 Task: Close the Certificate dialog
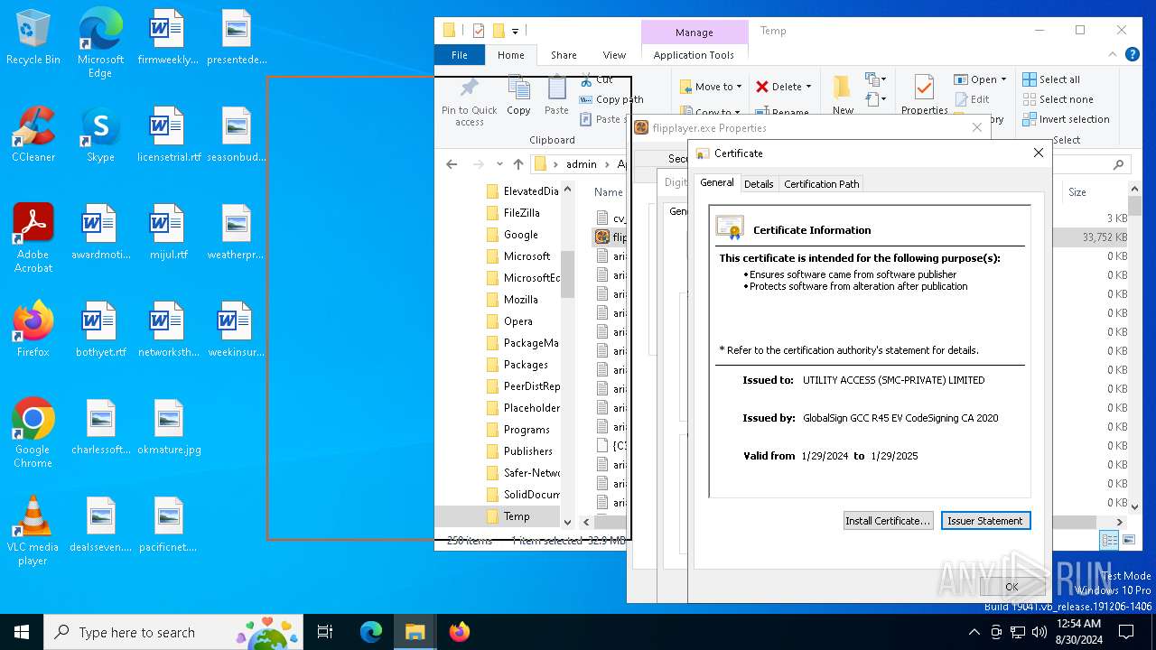[1039, 153]
